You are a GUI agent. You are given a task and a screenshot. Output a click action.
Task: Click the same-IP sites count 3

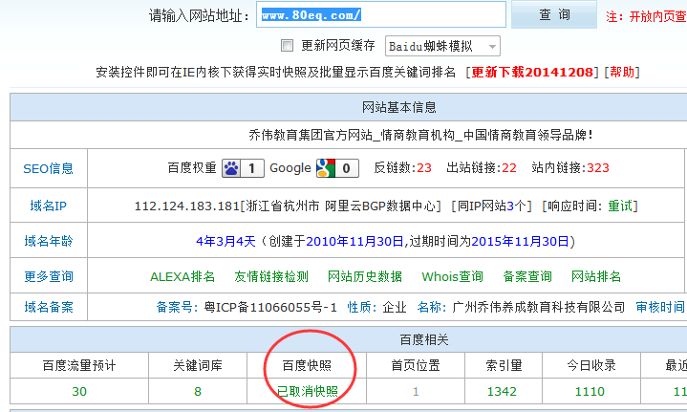point(510,206)
